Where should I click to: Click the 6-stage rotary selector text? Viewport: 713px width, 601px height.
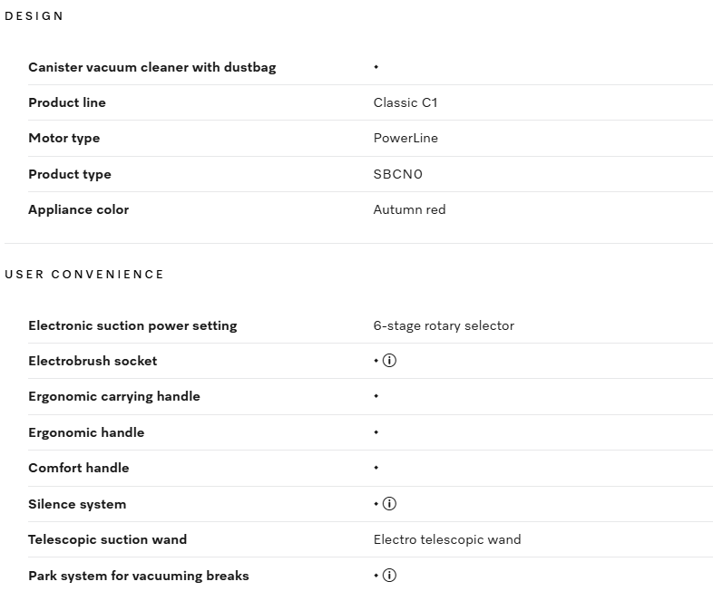444,325
